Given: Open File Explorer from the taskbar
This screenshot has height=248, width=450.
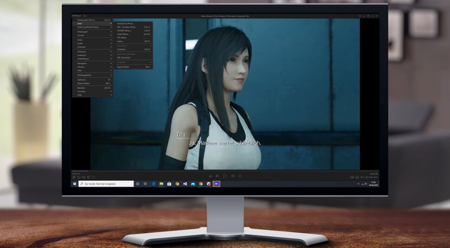Looking at the screenshot, I should pos(161,184).
